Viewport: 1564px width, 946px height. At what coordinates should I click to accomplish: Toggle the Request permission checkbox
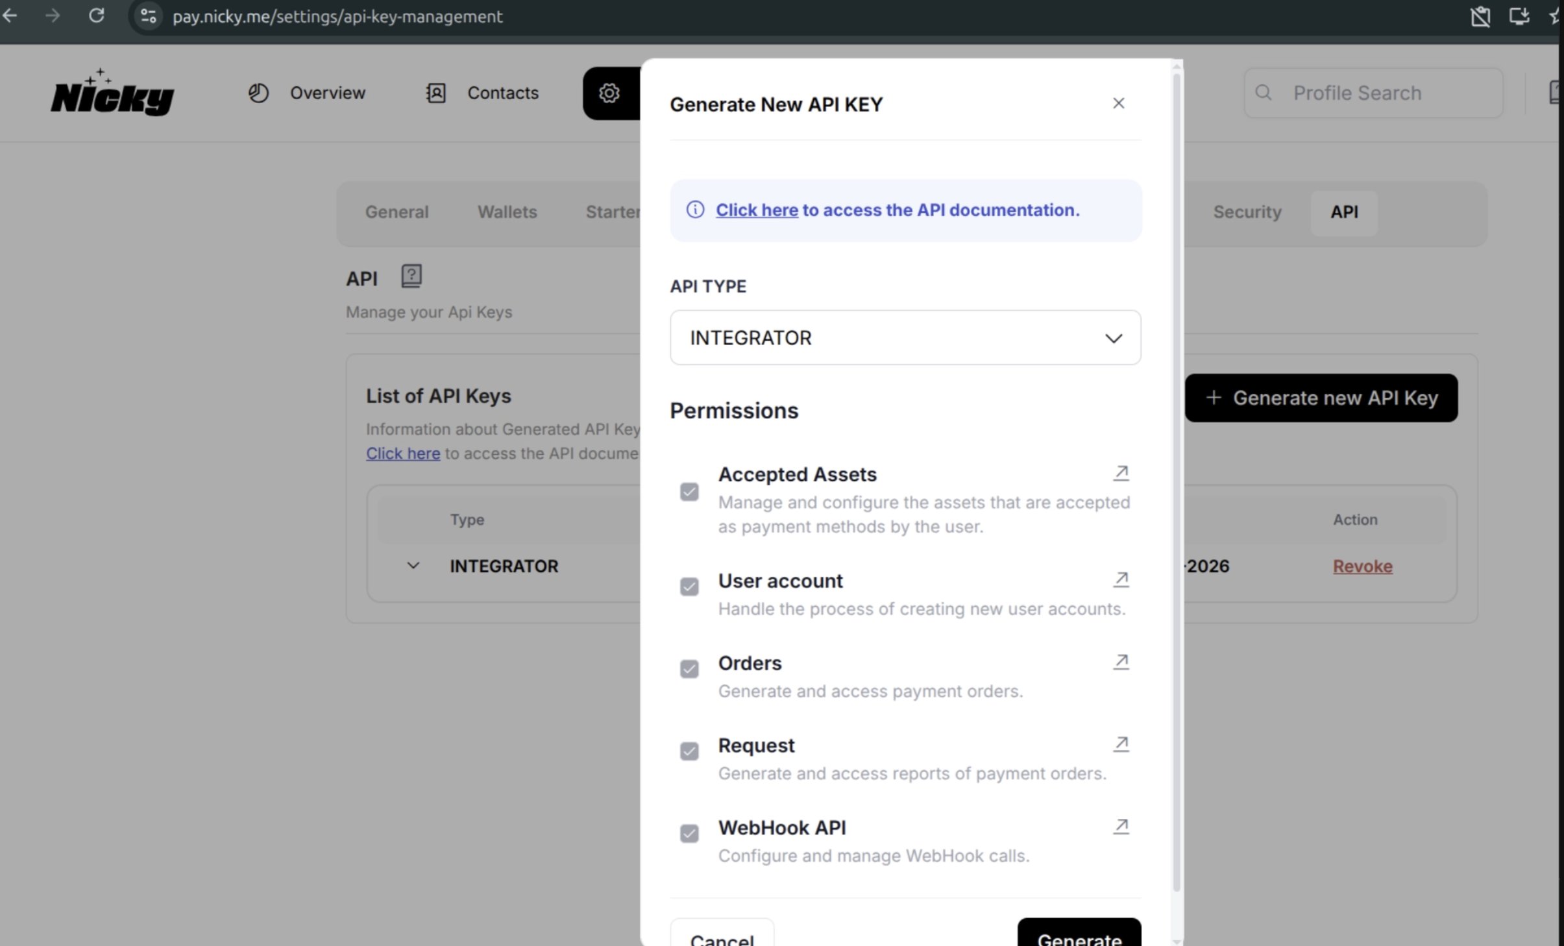point(689,751)
